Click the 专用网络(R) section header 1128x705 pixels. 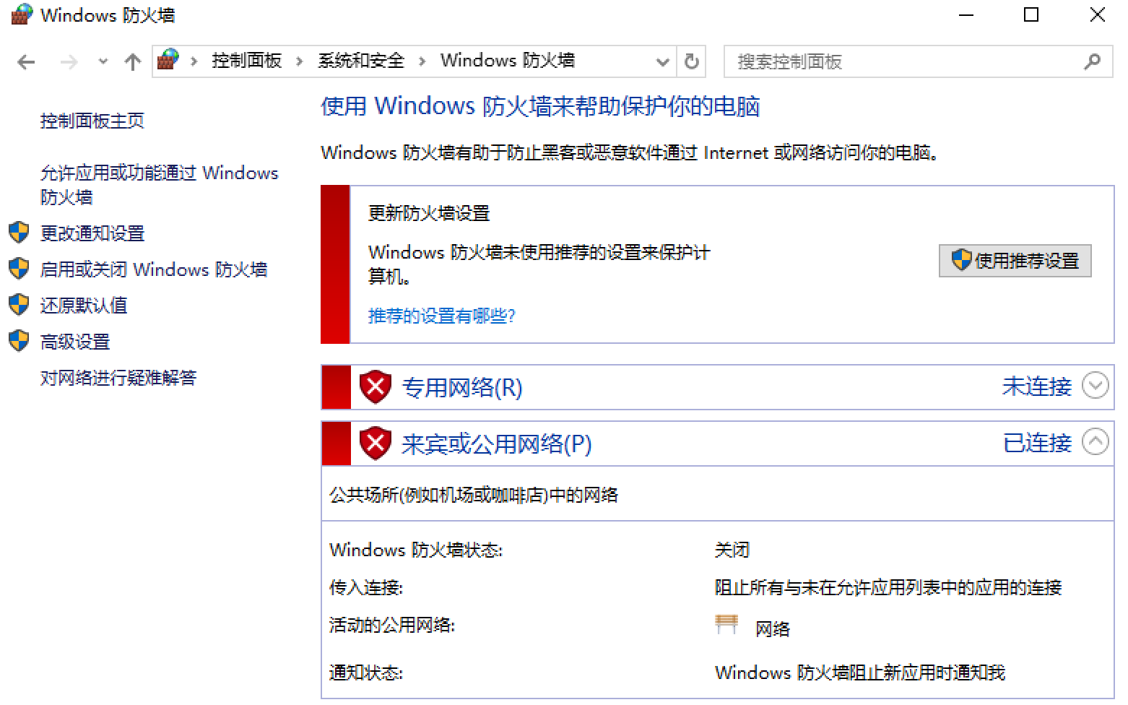pos(461,387)
